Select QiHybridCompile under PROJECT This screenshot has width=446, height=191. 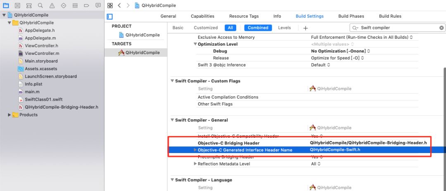(140, 35)
